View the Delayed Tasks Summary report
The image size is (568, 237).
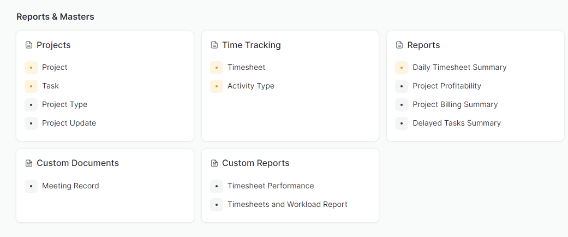[x=457, y=123]
